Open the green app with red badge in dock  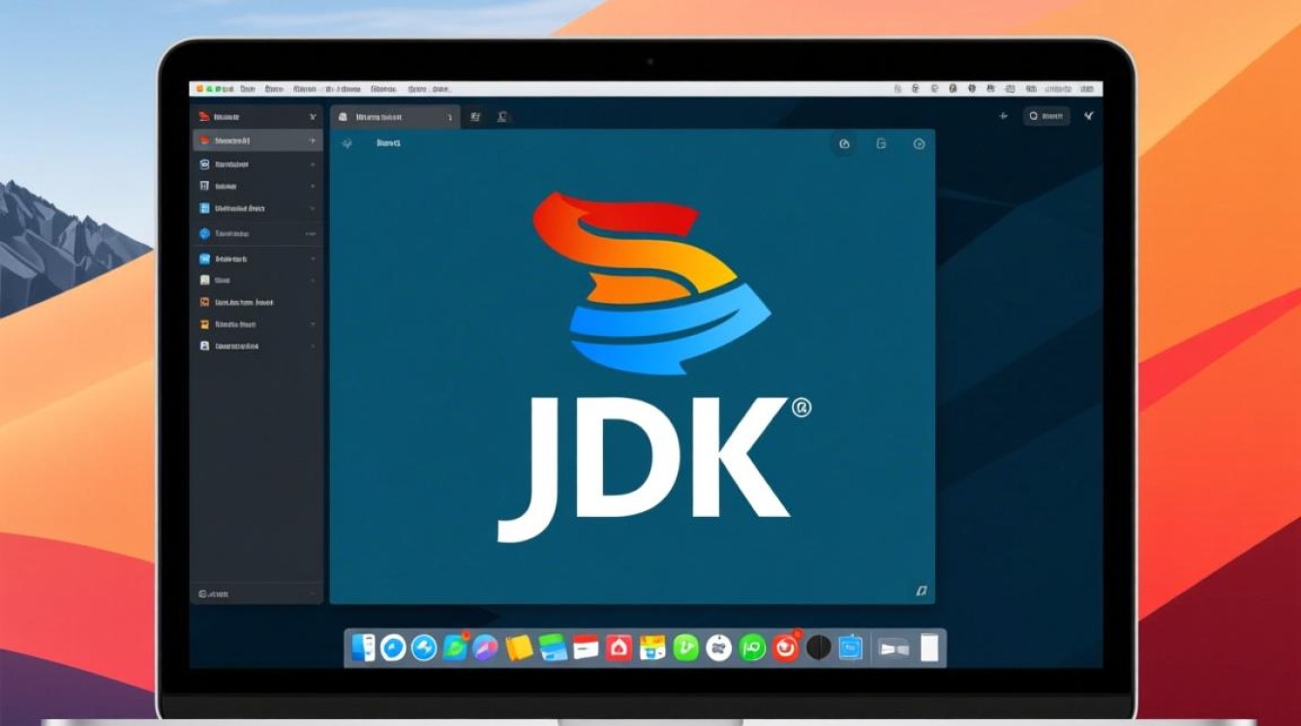pyautogui.click(x=455, y=648)
